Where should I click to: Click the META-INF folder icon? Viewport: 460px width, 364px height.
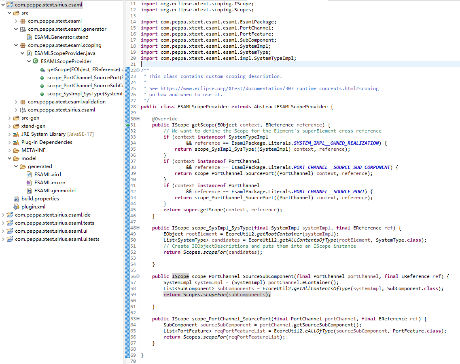[x=17, y=150]
